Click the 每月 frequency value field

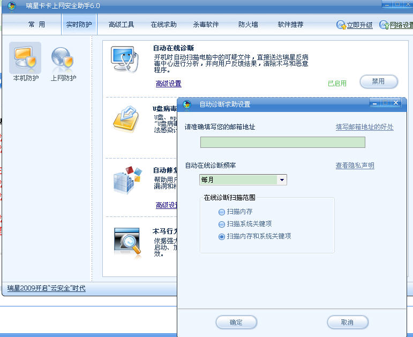click(x=238, y=180)
